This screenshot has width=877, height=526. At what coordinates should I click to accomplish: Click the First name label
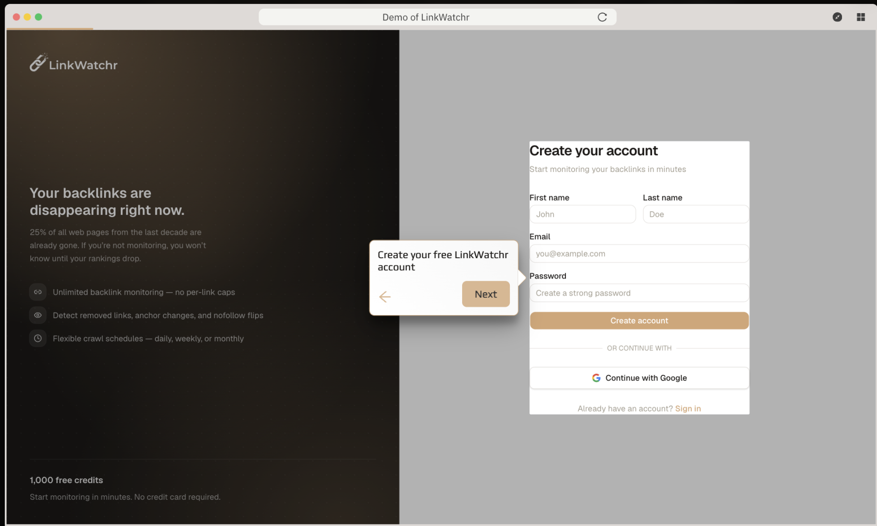(x=549, y=198)
